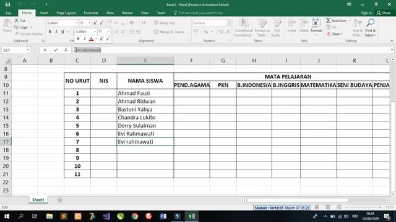Click ribbon Decrease Font Size icon
This screenshot has height=222, width=396.
pyautogui.click(x=101, y=23)
